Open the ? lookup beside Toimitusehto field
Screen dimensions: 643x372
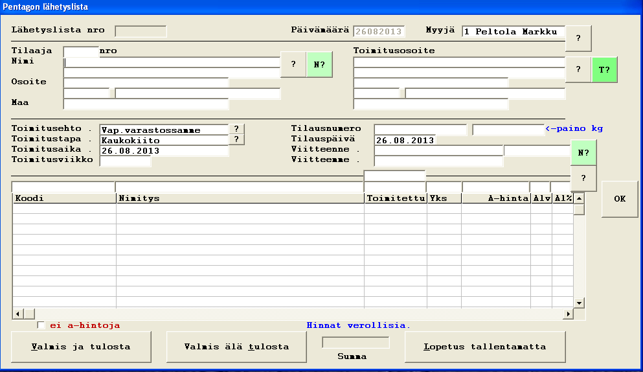click(236, 129)
